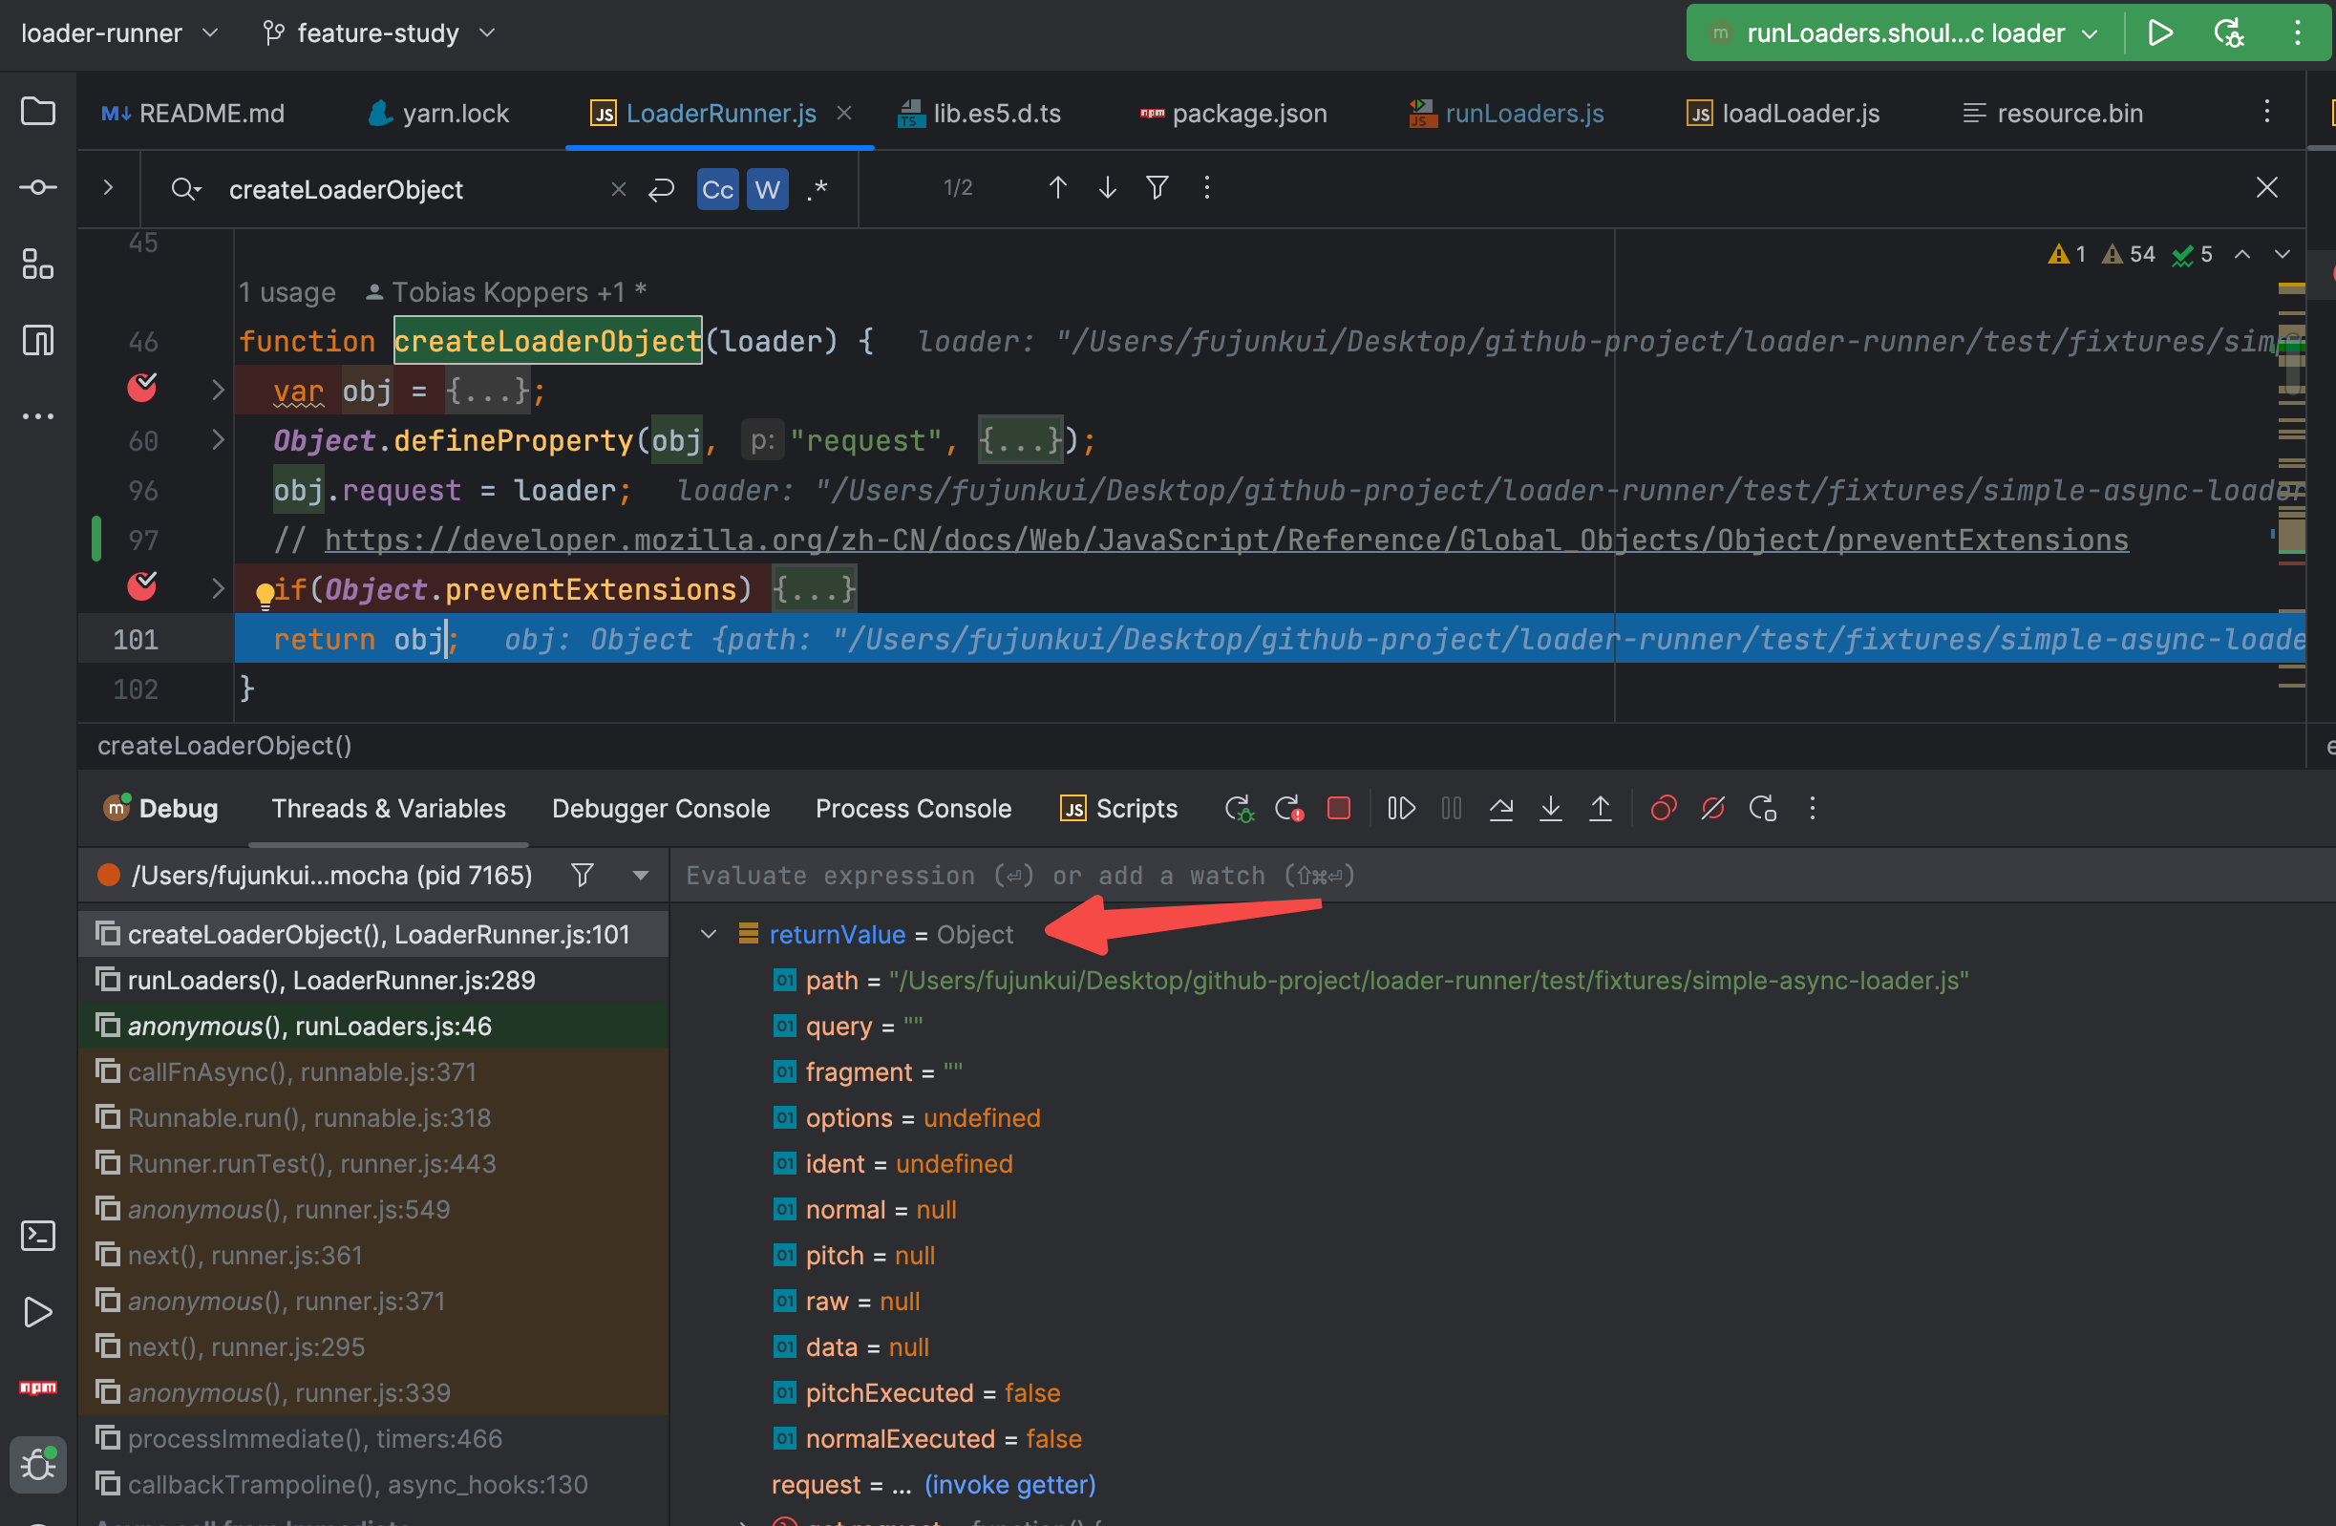Toggle Words (W) search option
This screenshot has width=2336, height=1526.
[768, 189]
